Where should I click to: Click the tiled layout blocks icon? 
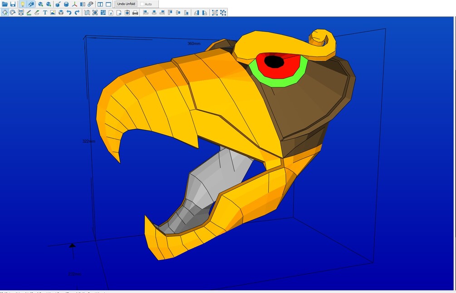[x=103, y=13]
